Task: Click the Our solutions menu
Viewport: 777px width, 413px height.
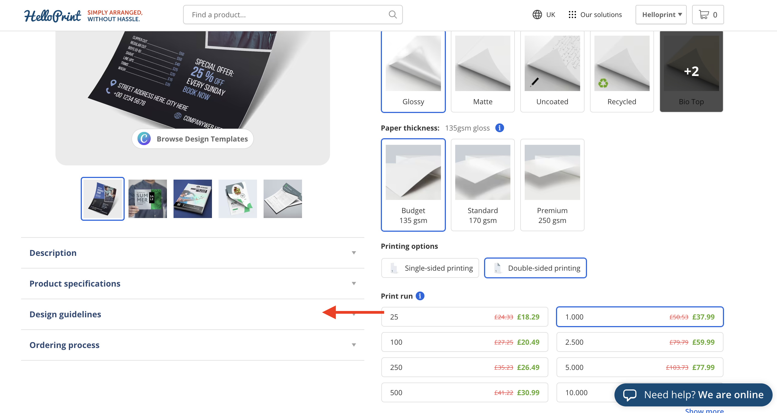Action: pos(595,15)
